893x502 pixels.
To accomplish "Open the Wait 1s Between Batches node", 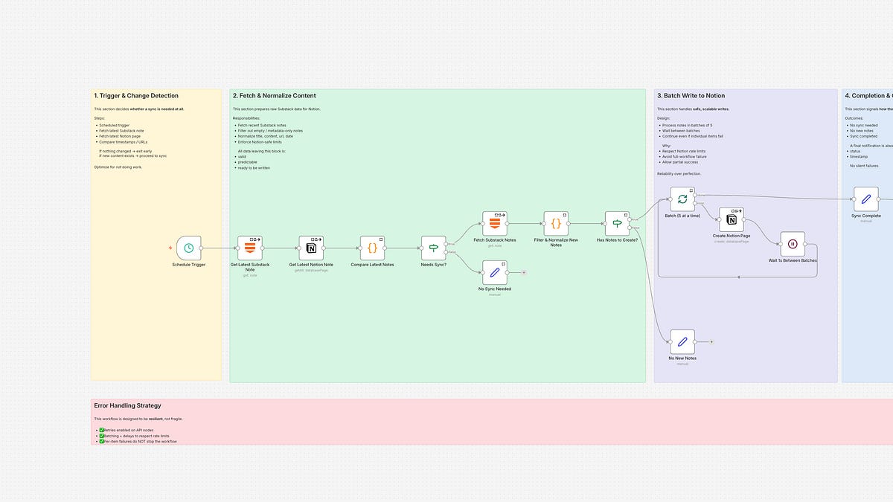I will pyautogui.click(x=793, y=244).
